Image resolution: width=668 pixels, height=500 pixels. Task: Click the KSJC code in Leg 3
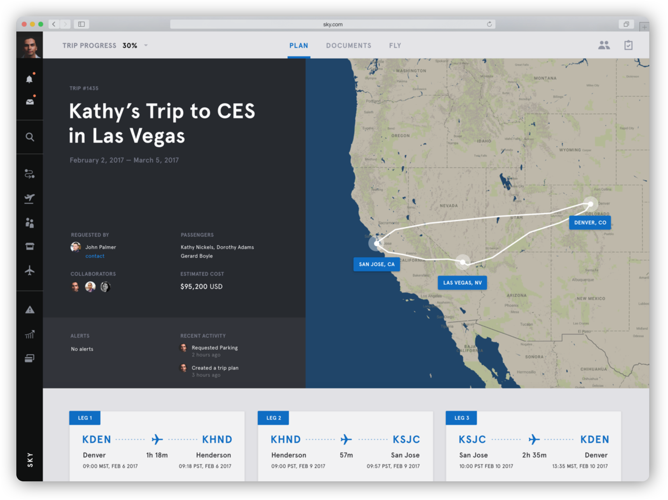(472, 439)
